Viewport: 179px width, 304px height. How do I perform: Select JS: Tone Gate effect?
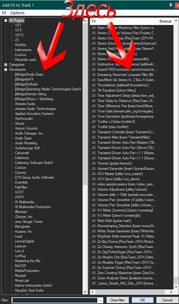click(x=122, y=111)
